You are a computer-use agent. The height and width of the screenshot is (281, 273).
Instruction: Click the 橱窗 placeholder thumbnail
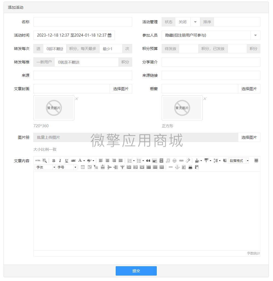click(x=182, y=108)
